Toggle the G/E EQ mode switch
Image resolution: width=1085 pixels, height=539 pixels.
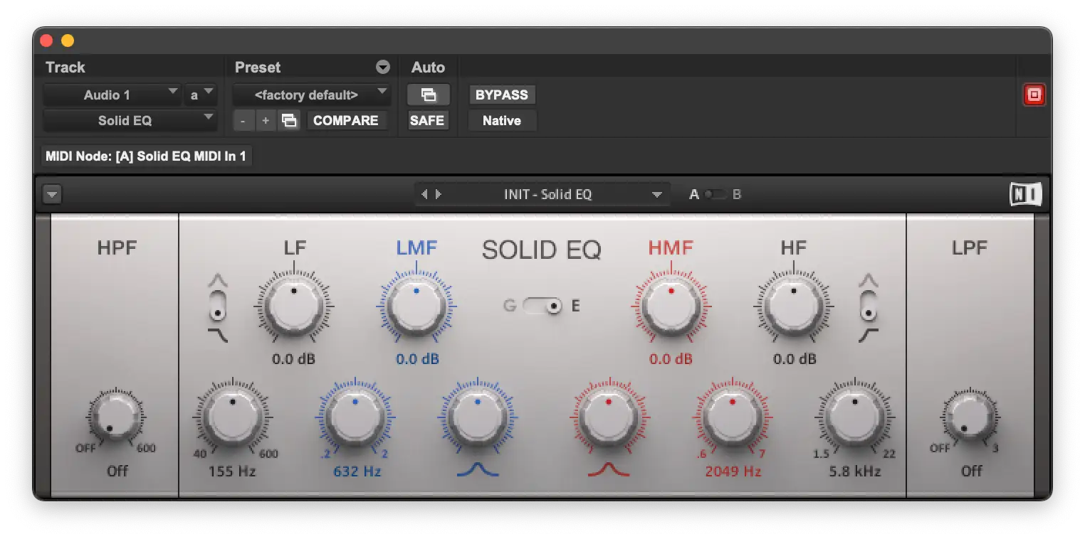543,306
